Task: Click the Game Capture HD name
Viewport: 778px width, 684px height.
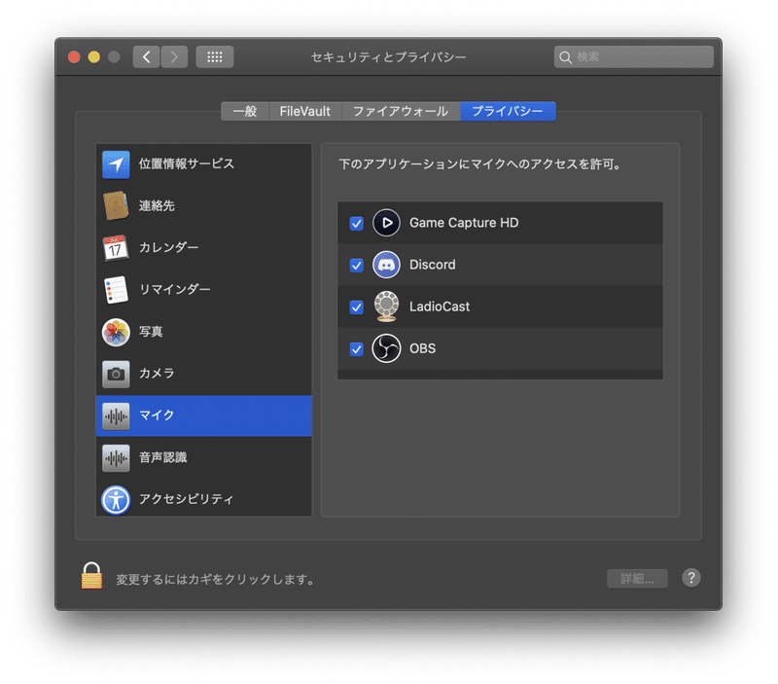Action: [x=464, y=223]
